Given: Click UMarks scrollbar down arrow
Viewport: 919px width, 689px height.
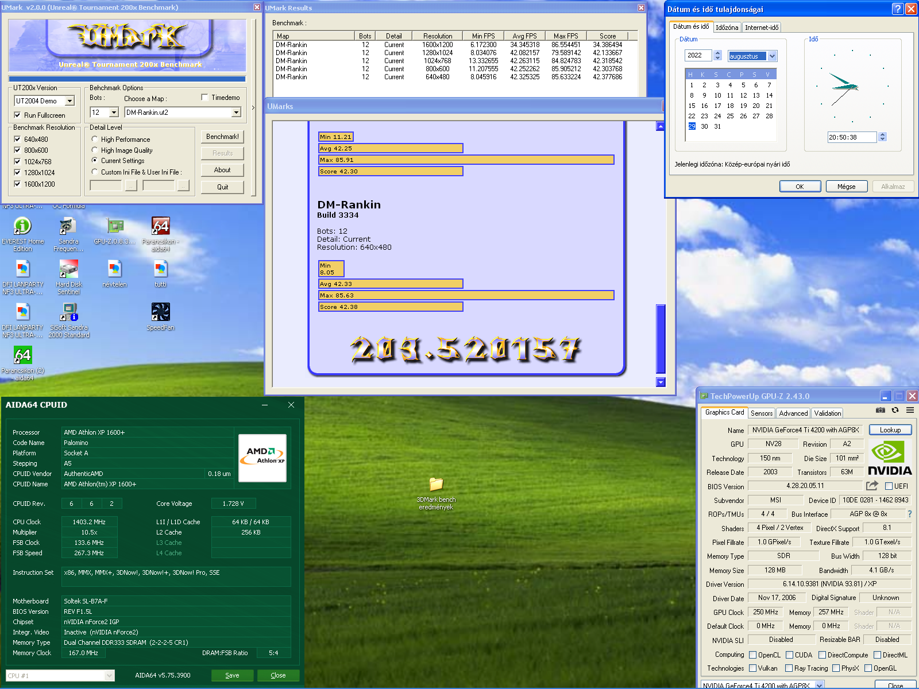Looking at the screenshot, I should 661,382.
